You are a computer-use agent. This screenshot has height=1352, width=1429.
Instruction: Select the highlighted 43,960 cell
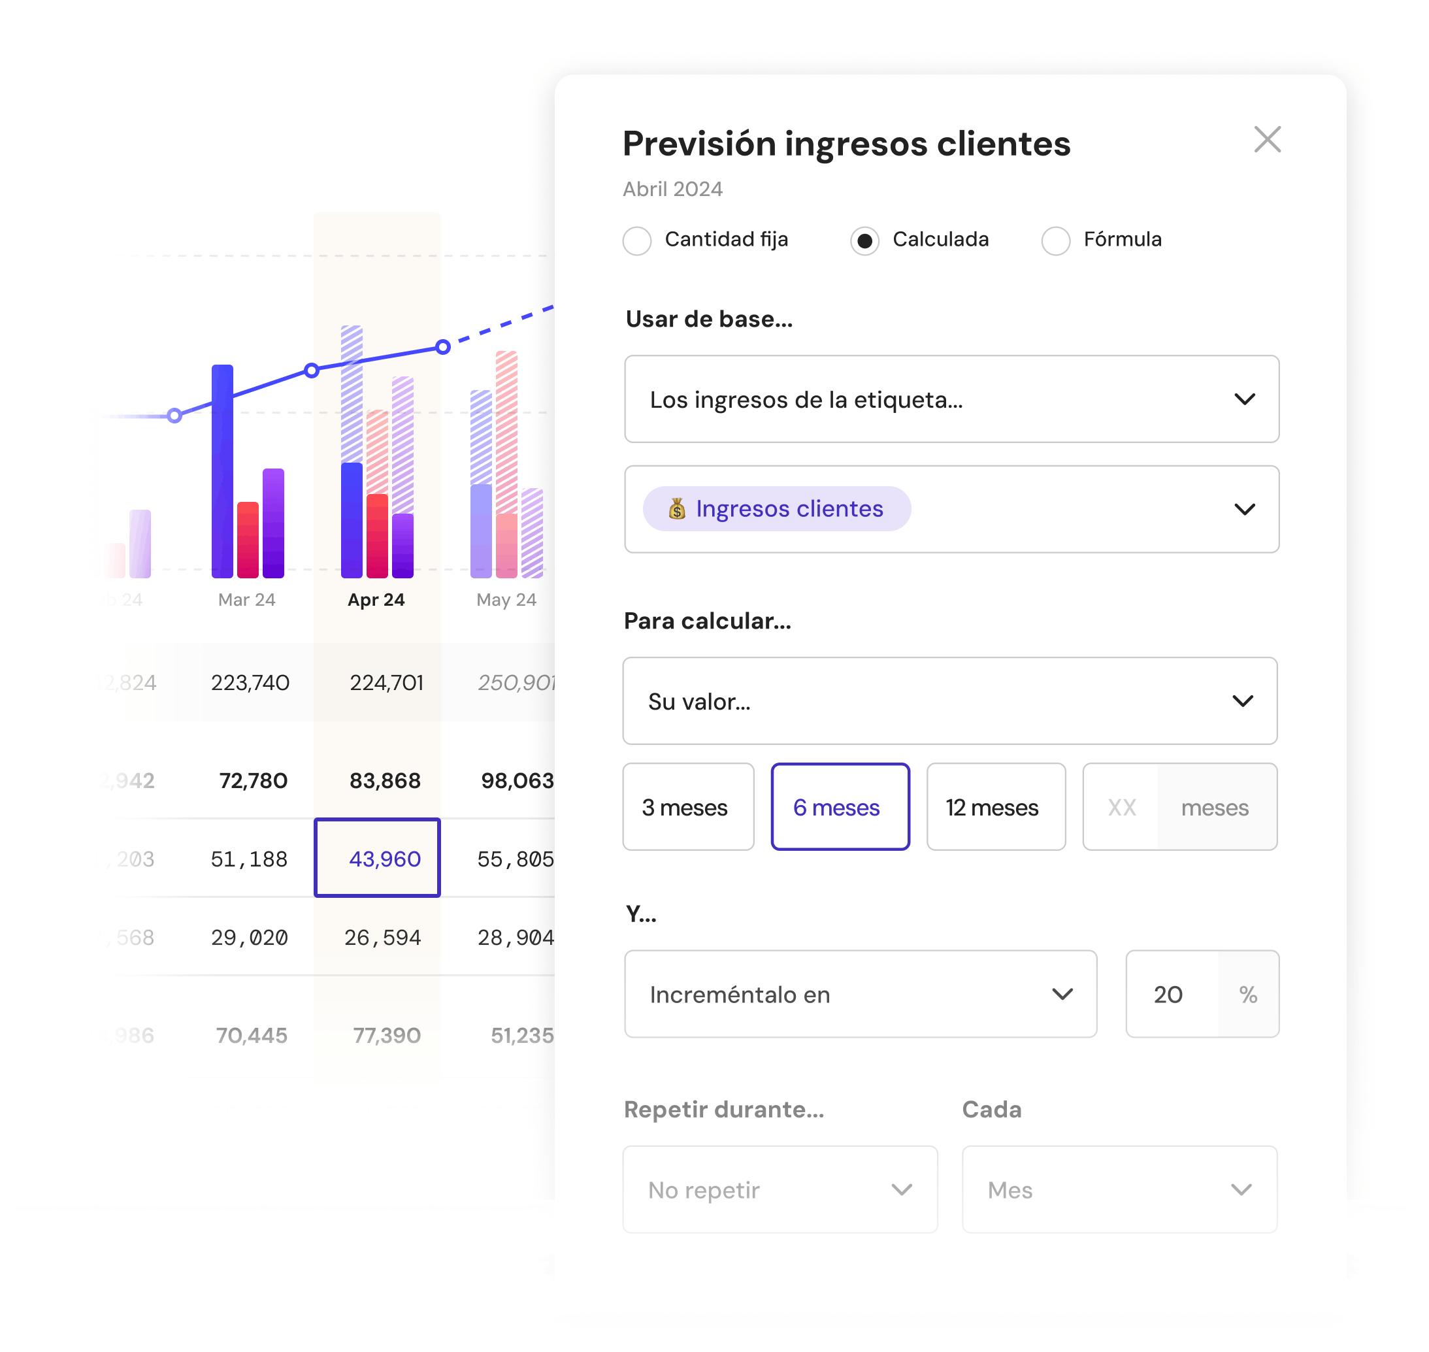point(377,857)
